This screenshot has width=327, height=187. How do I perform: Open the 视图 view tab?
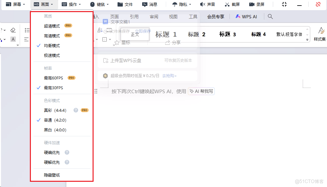click(173, 17)
